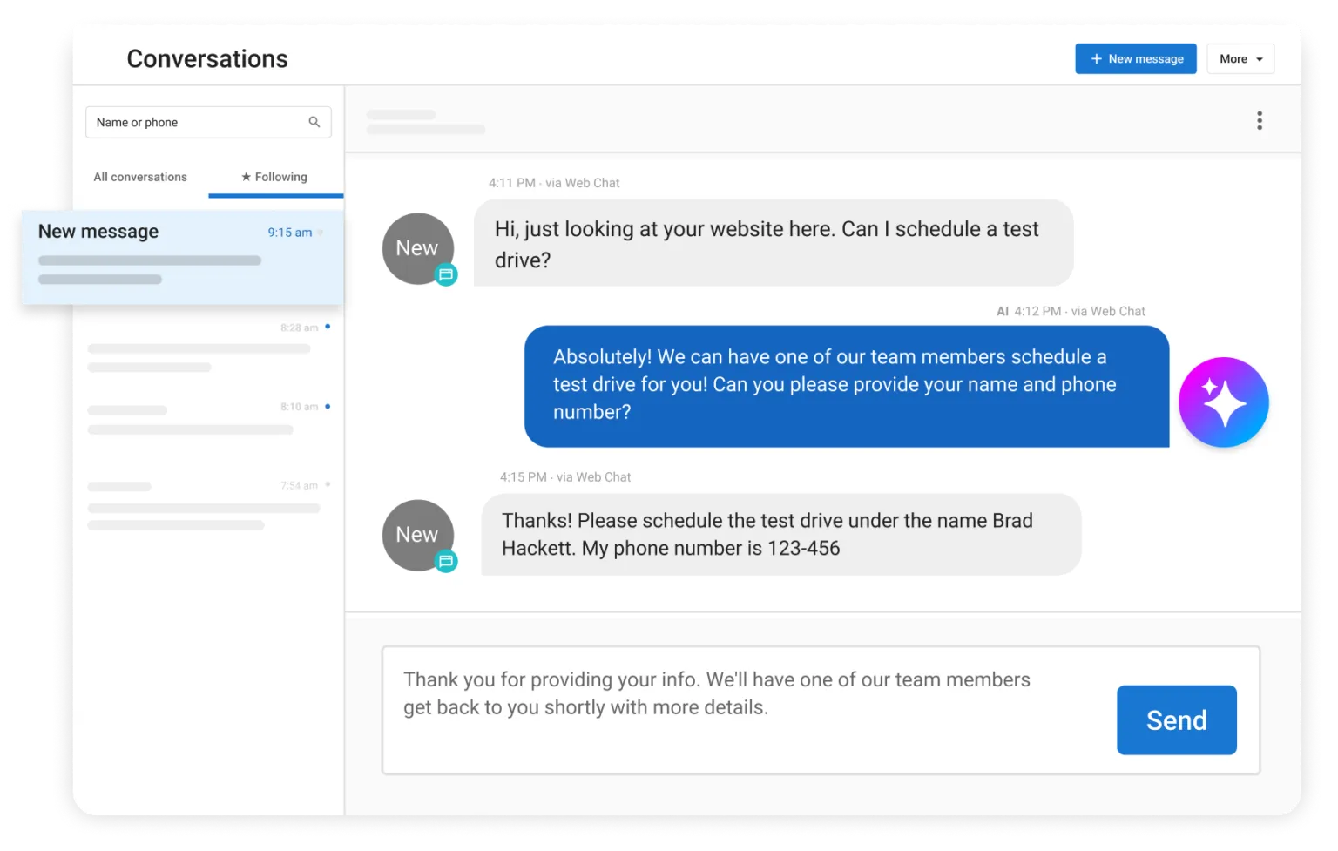Toggle the unread dot on the 8:10 am conversation
Screen dimensions: 1338x851
(327, 406)
